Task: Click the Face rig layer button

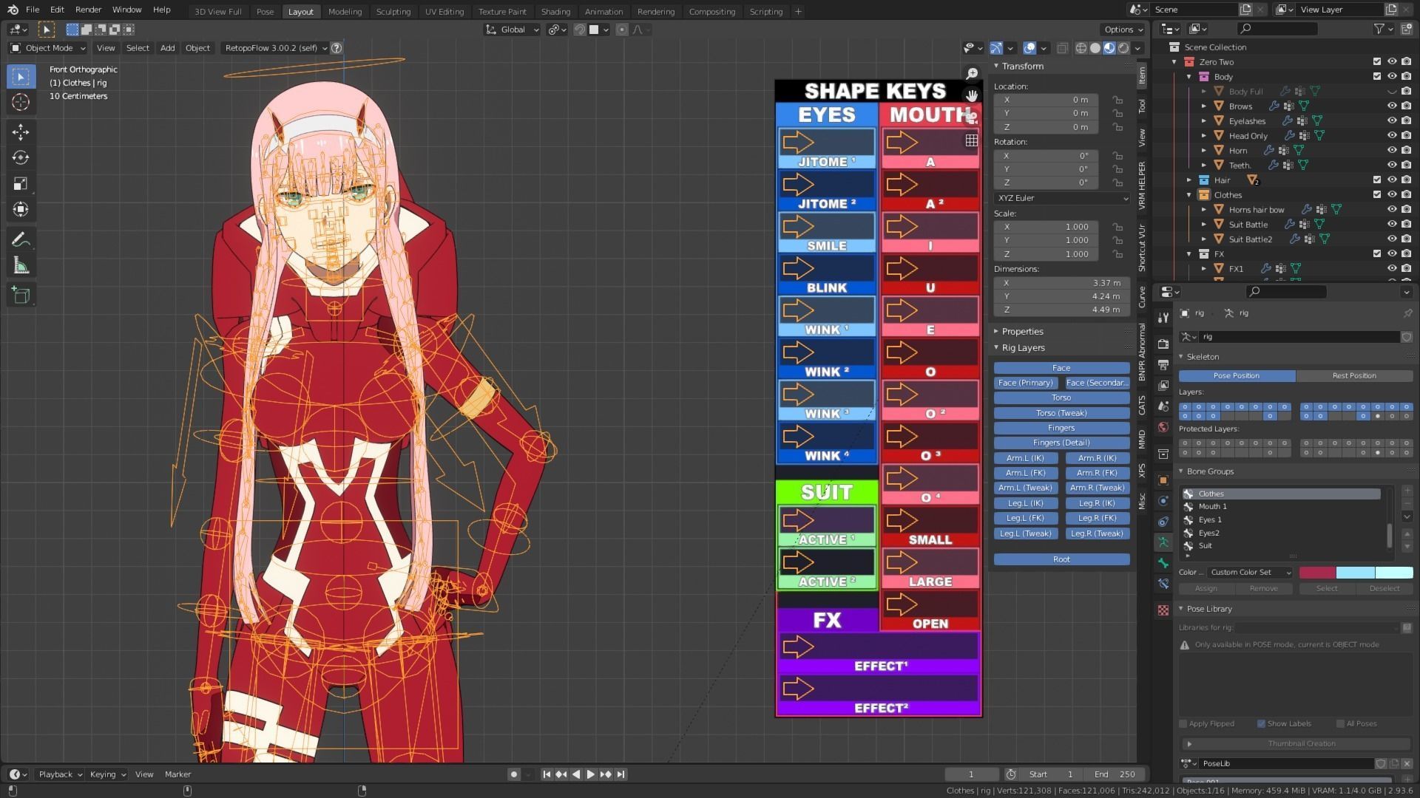Action: 1061,368
